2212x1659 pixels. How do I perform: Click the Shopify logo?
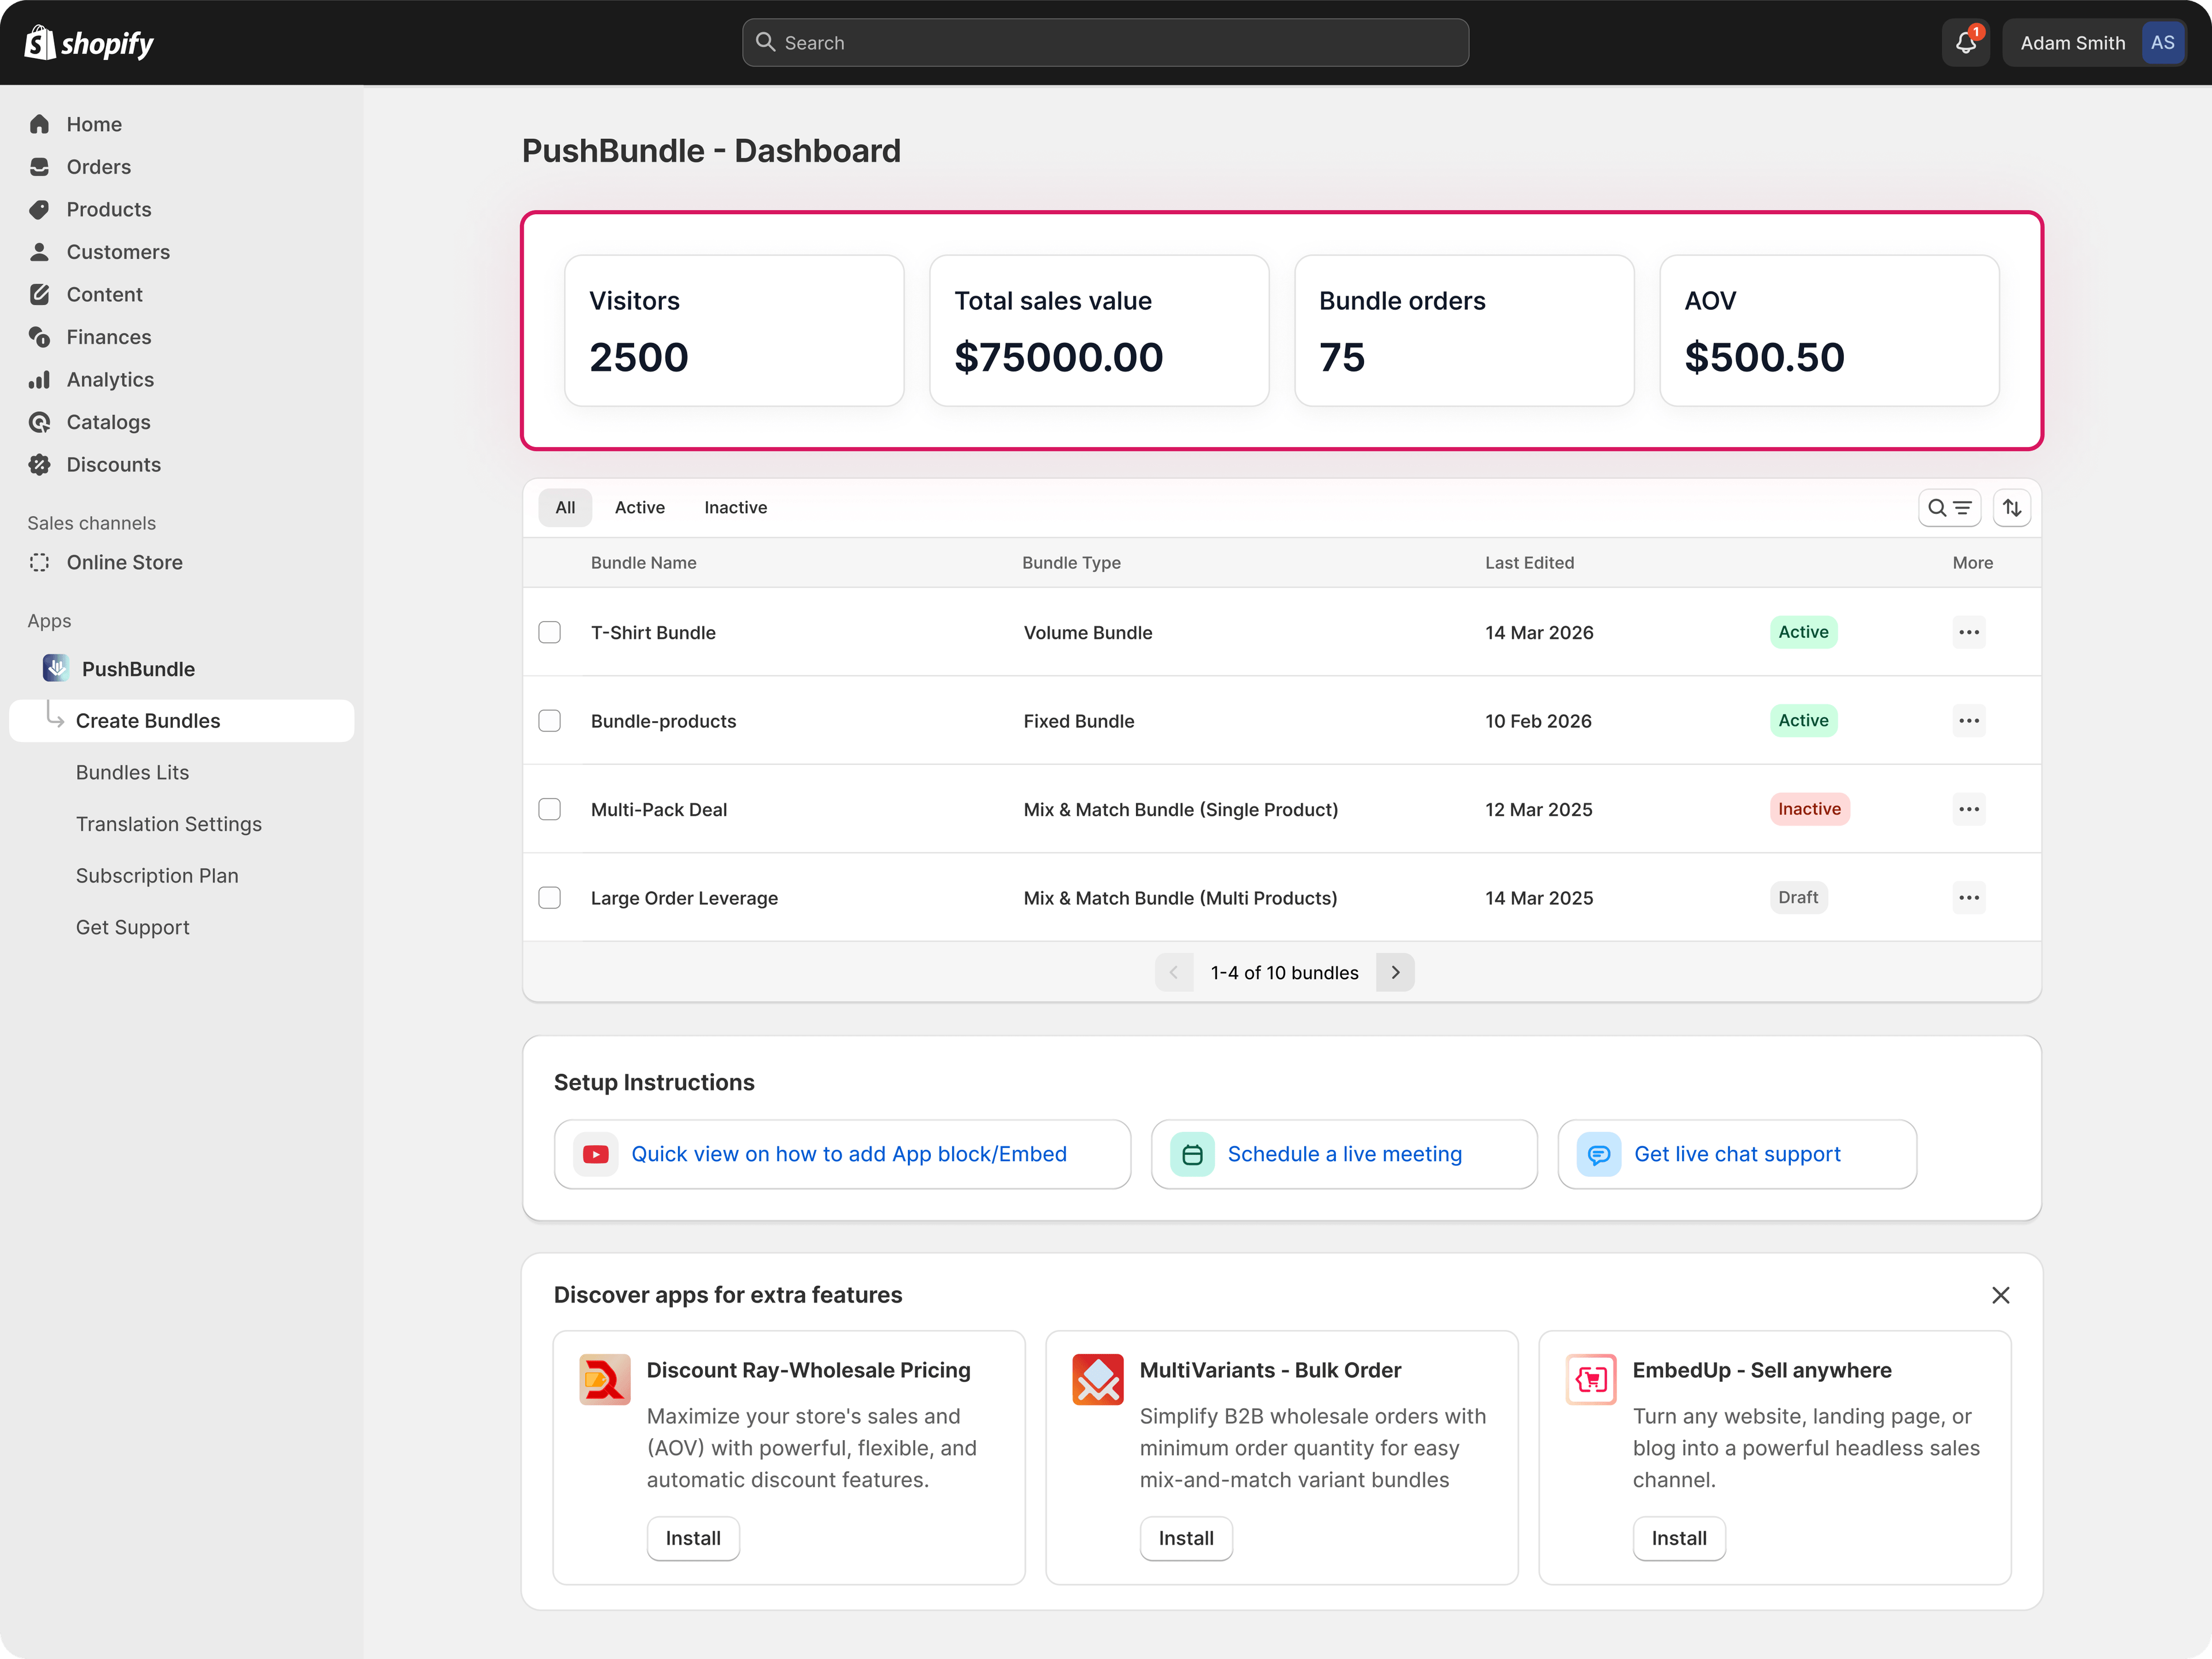tap(89, 43)
